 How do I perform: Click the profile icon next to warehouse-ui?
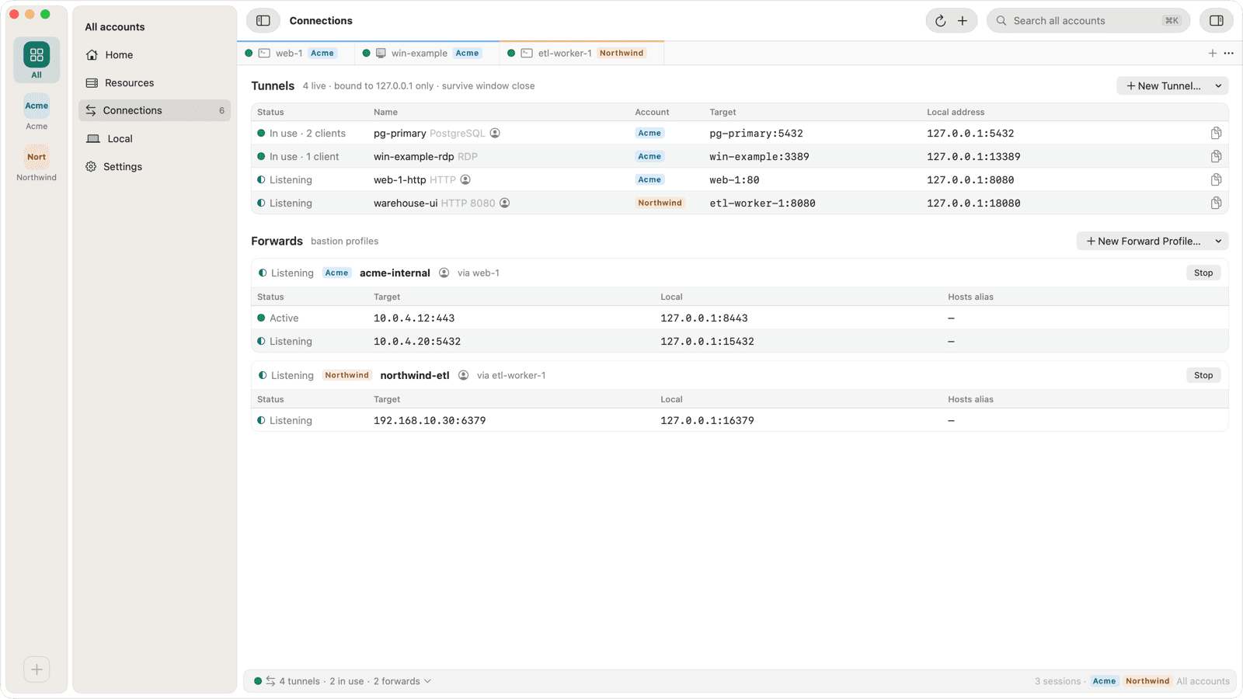pos(505,203)
